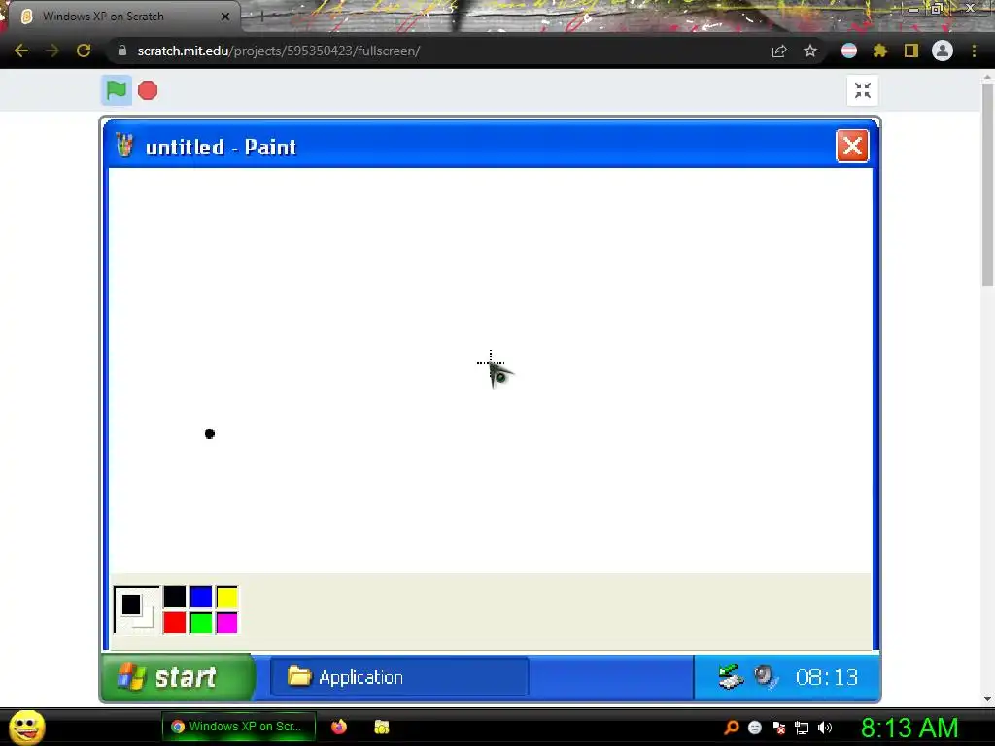Click the 8:13 AM host clock

pyautogui.click(x=909, y=728)
